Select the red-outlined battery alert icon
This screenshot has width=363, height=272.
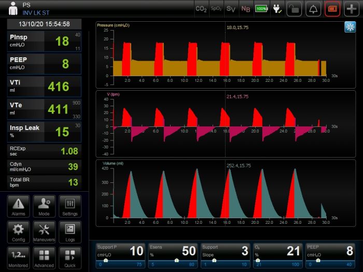tap(332, 9)
